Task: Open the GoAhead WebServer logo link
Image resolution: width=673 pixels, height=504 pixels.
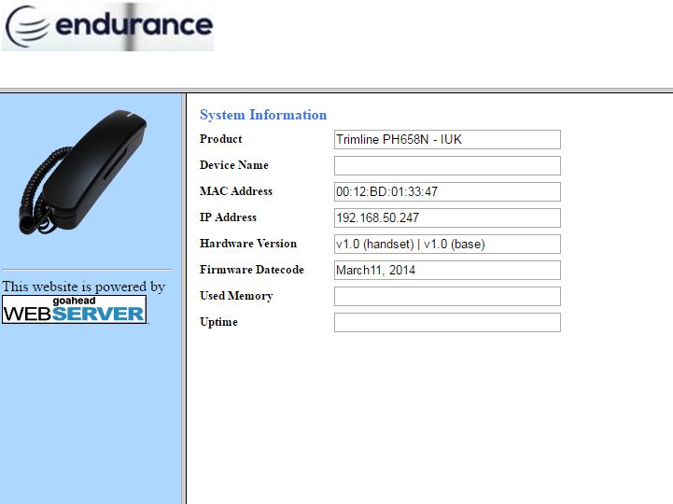Action: point(75,309)
